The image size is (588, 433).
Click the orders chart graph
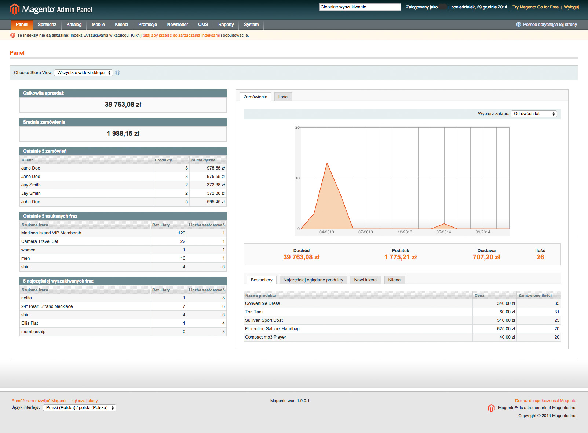402,180
